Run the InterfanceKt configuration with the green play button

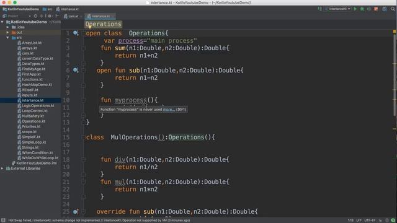pyautogui.click(x=355, y=9)
